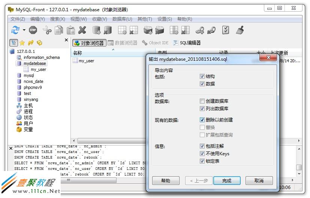This screenshot has height=198, width=310.
Task: Select information_schema database in tree
Action: coord(42,57)
